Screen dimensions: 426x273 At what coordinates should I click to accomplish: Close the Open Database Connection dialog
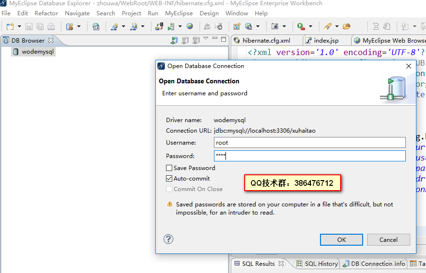(x=408, y=66)
